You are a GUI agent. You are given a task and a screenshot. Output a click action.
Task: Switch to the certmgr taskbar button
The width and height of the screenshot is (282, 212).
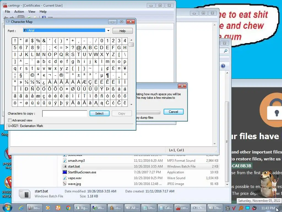182,208
